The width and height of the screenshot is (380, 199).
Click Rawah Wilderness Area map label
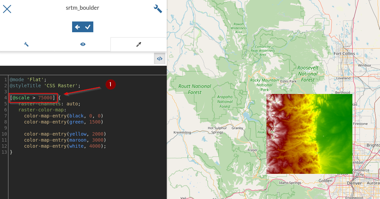pyautogui.click(x=239, y=28)
